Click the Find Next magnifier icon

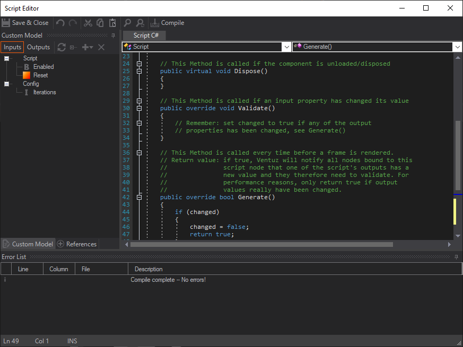[x=139, y=23]
